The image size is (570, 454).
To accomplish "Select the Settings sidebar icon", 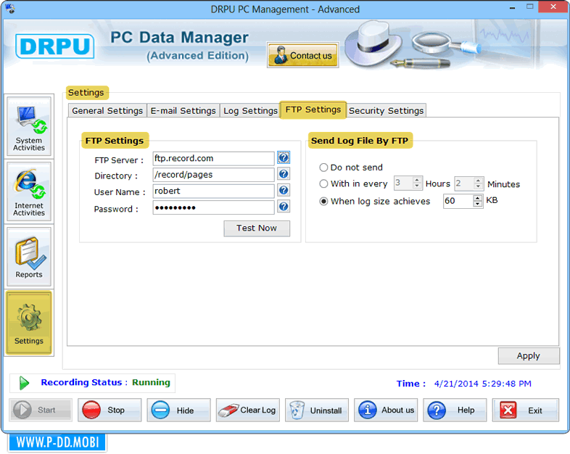I will click(29, 323).
